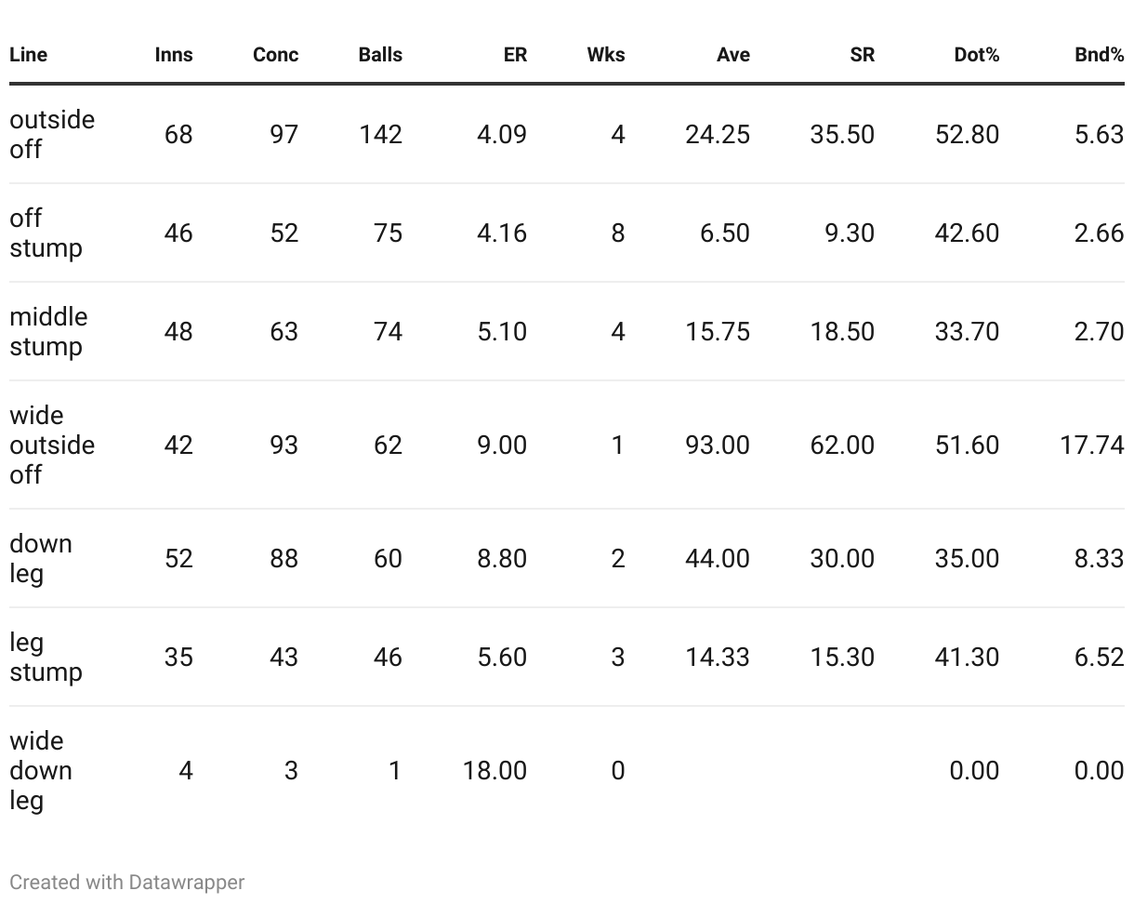Click the off stump row label

click(x=46, y=233)
